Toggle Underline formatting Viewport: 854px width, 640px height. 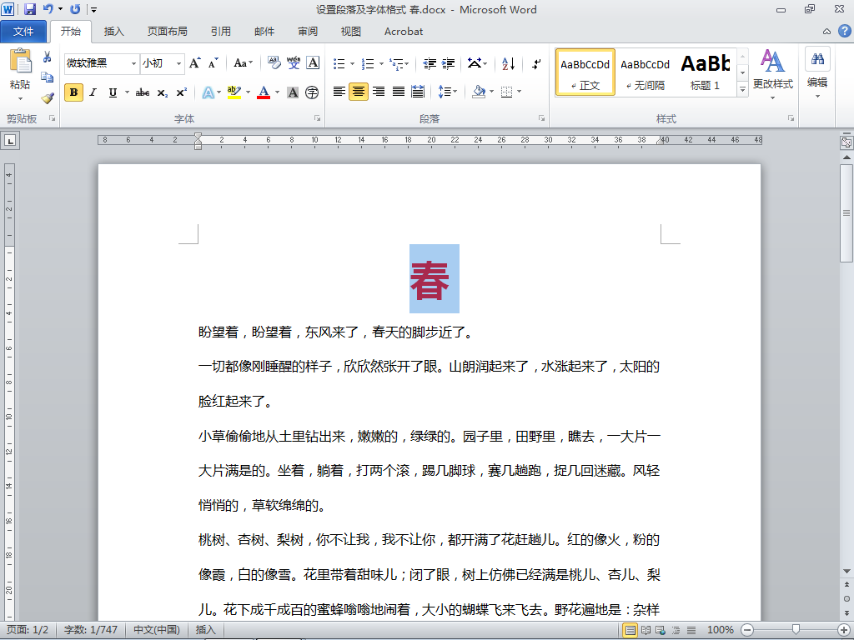point(113,92)
